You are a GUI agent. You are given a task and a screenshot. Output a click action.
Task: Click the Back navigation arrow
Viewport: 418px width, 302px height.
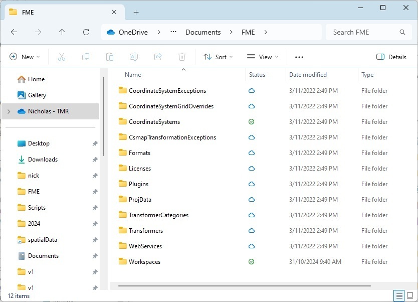pyautogui.click(x=14, y=32)
